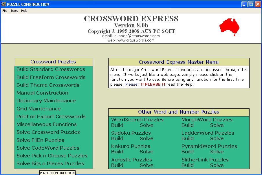Click Solve under WordSearch Puzzles
262x175 pixels.
[x=146, y=125]
